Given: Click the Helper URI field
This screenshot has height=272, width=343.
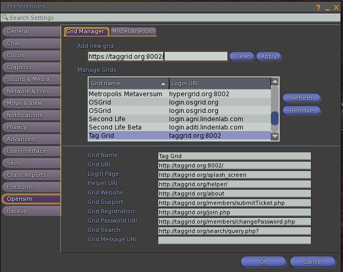Looking at the screenshot, I should click(x=234, y=184).
